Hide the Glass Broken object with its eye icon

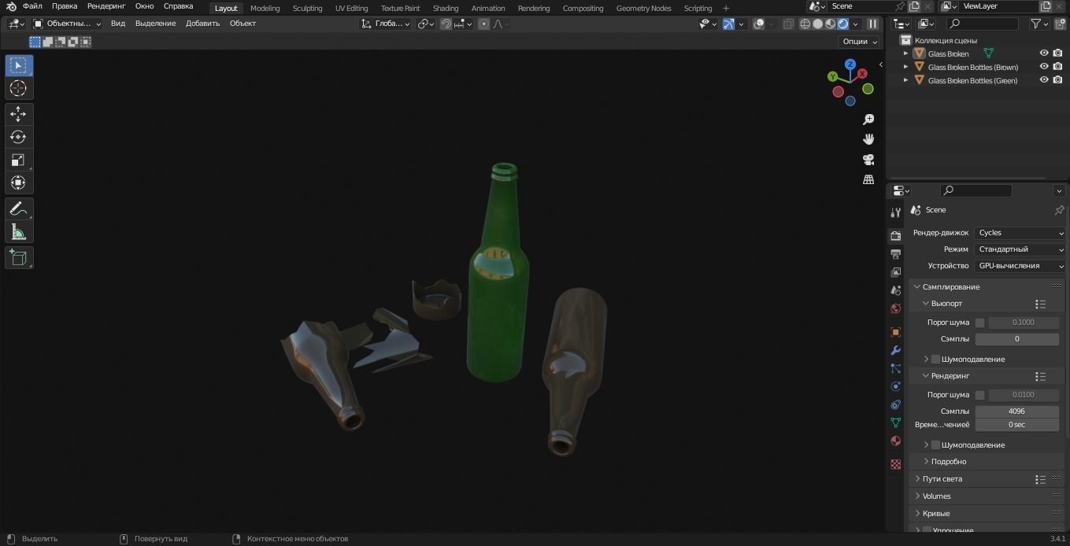[x=1044, y=53]
